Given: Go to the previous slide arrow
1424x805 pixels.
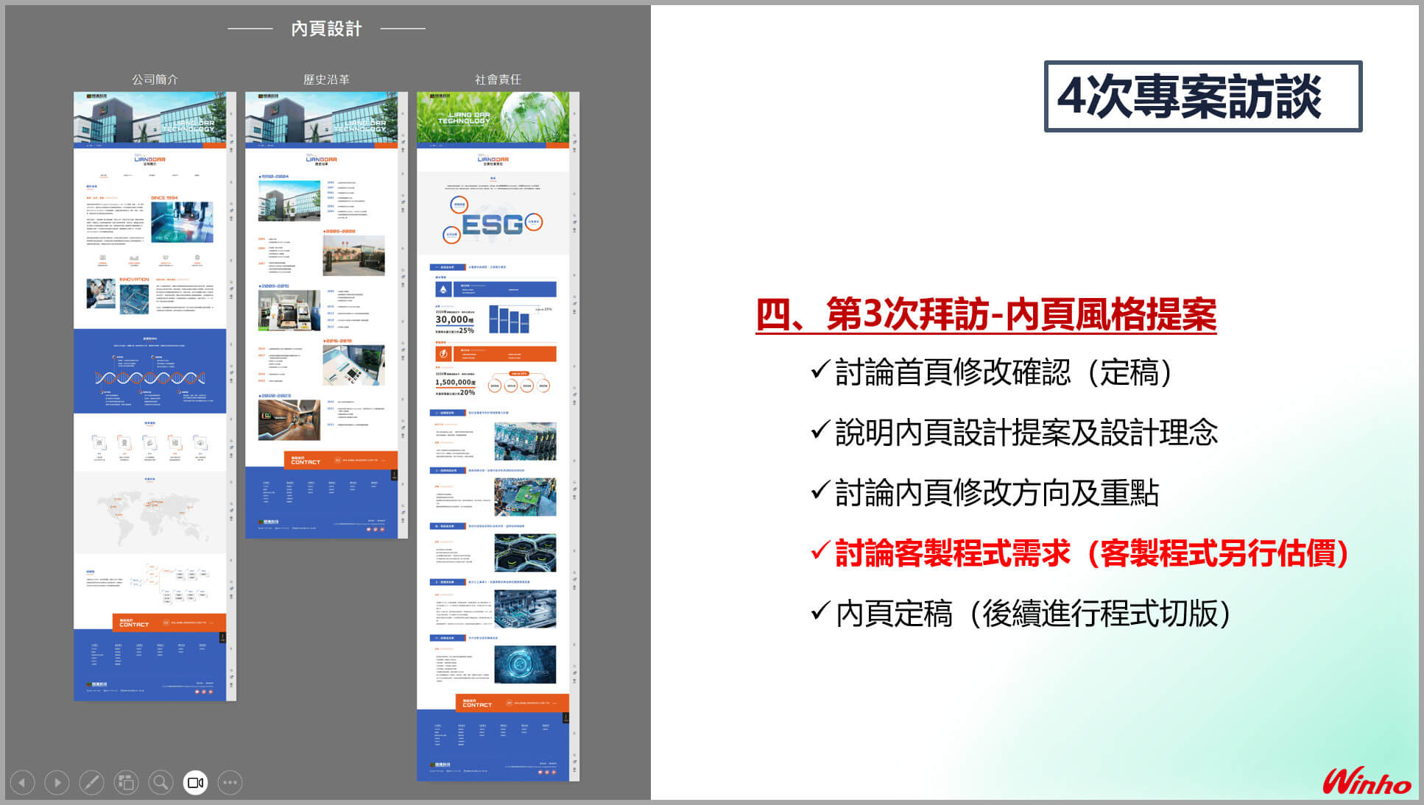Looking at the screenshot, I should coord(22,782).
